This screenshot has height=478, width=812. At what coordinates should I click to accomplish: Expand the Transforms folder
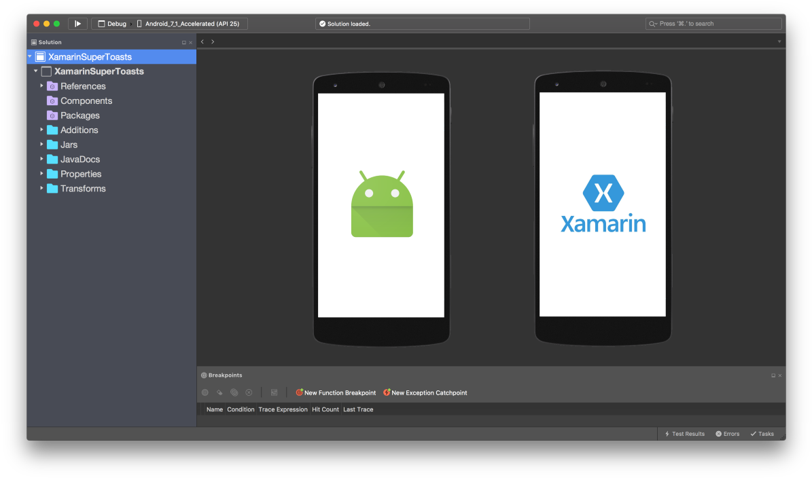(41, 188)
